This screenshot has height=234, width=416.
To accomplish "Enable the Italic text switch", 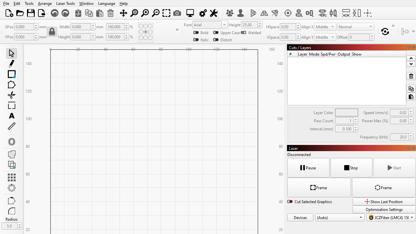I will pos(196,40).
